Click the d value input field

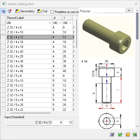click(57, 122)
